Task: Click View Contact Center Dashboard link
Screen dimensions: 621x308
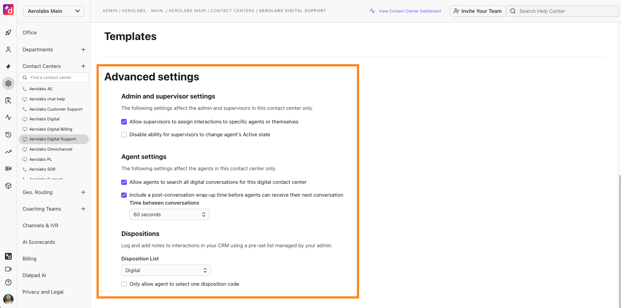Action: [410, 11]
